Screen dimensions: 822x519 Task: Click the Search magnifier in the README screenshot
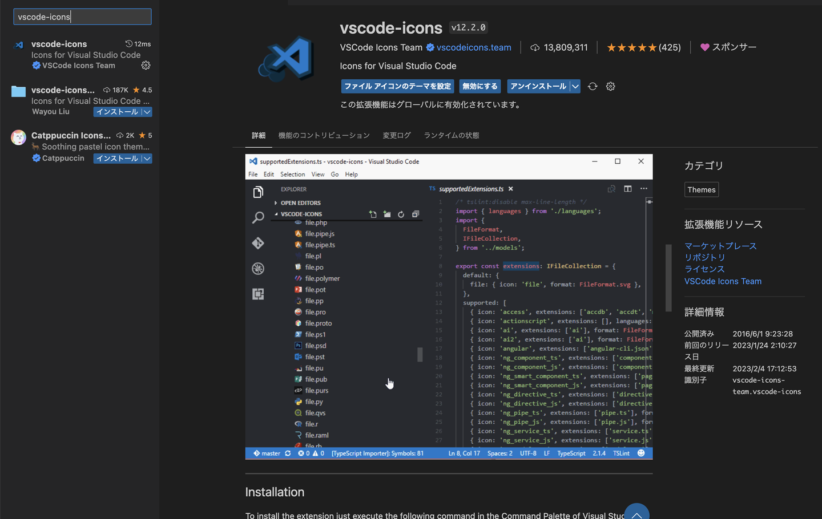coord(258,217)
